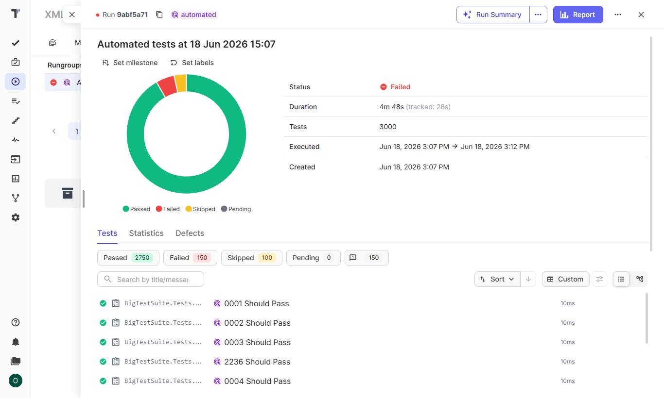The width and height of the screenshot is (664, 398).
Task: Open the Help question mark icon
Action: [x=16, y=322]
